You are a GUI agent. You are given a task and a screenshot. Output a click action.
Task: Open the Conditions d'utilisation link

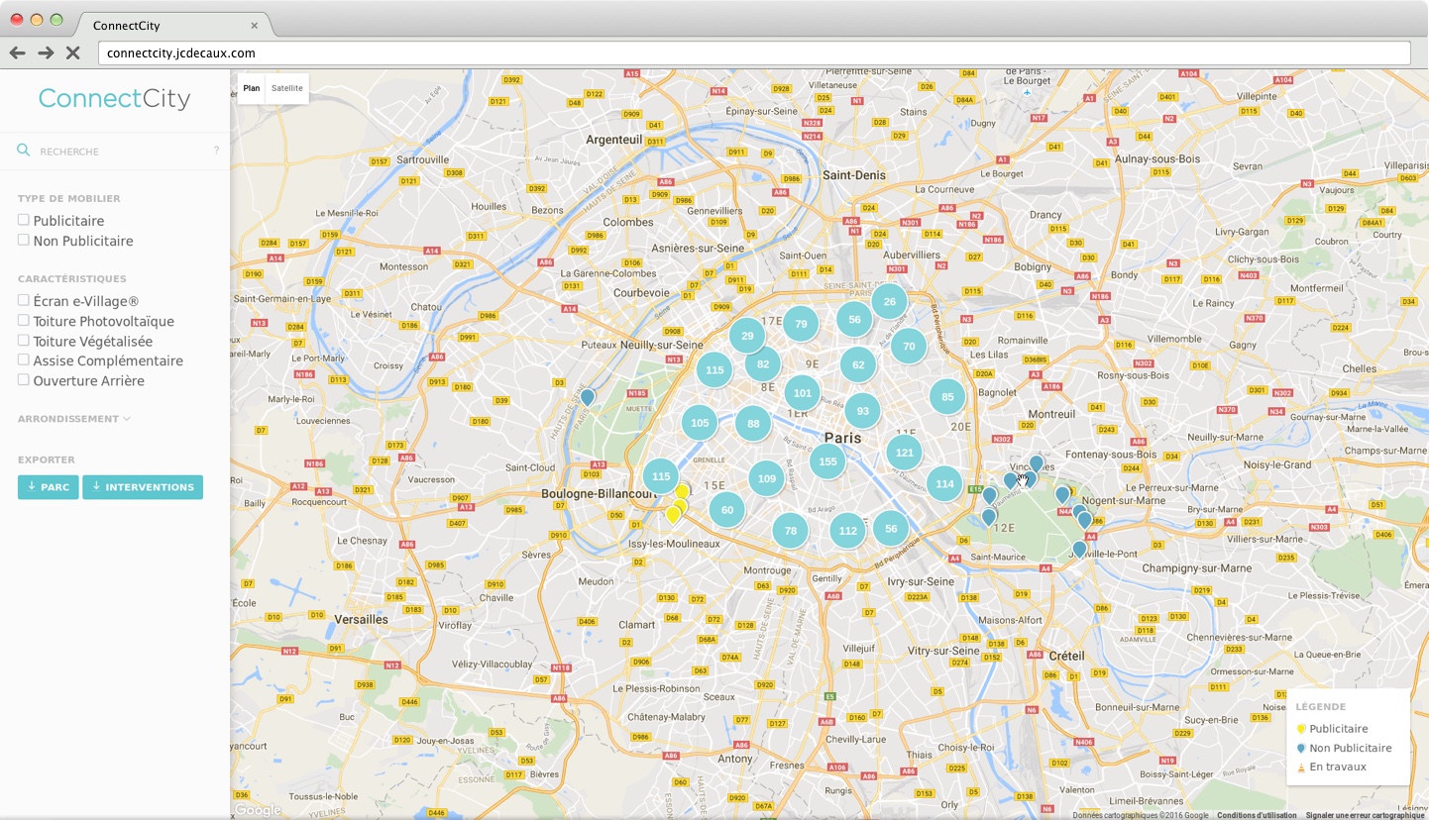pos(1257,815)
